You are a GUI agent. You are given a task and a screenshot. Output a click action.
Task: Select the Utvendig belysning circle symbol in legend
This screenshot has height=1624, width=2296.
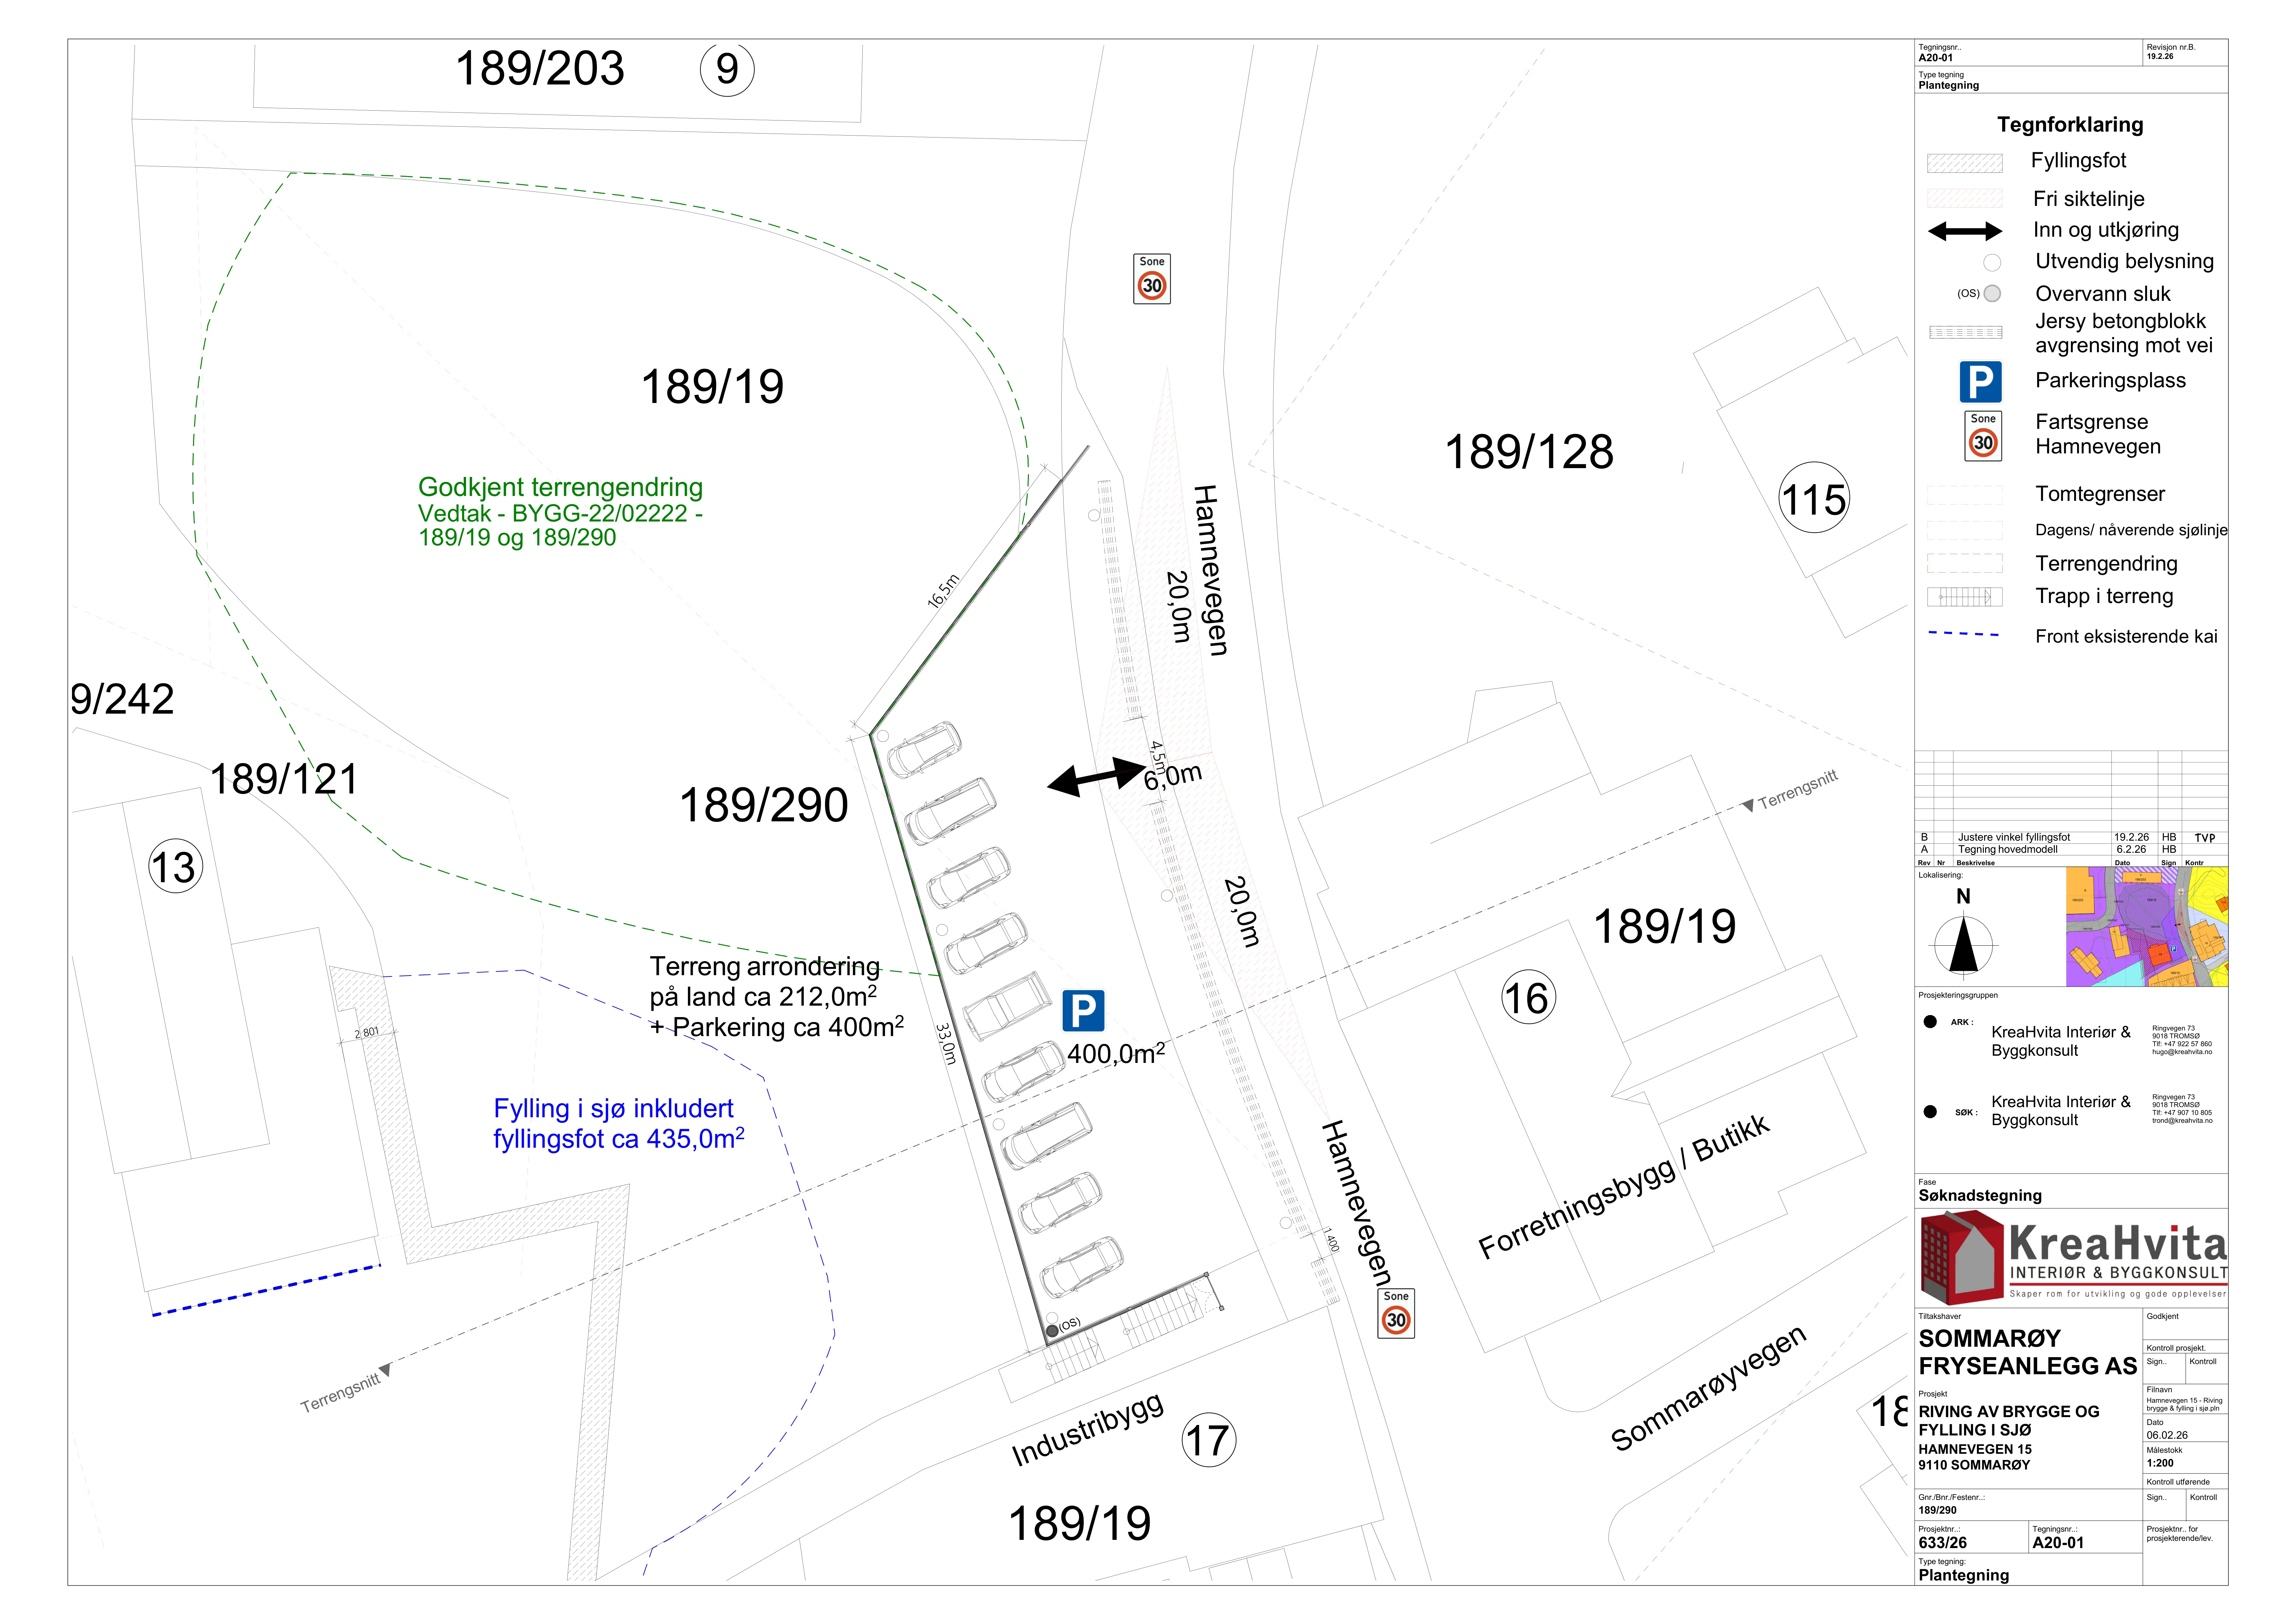pyautogui.click(x=1992, y=262)
